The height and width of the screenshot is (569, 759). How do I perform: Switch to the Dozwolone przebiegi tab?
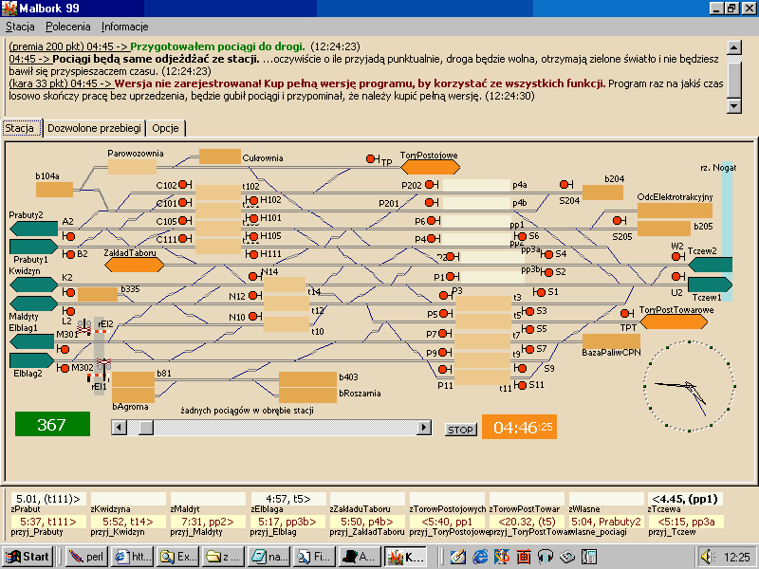[x=94, y=128]
